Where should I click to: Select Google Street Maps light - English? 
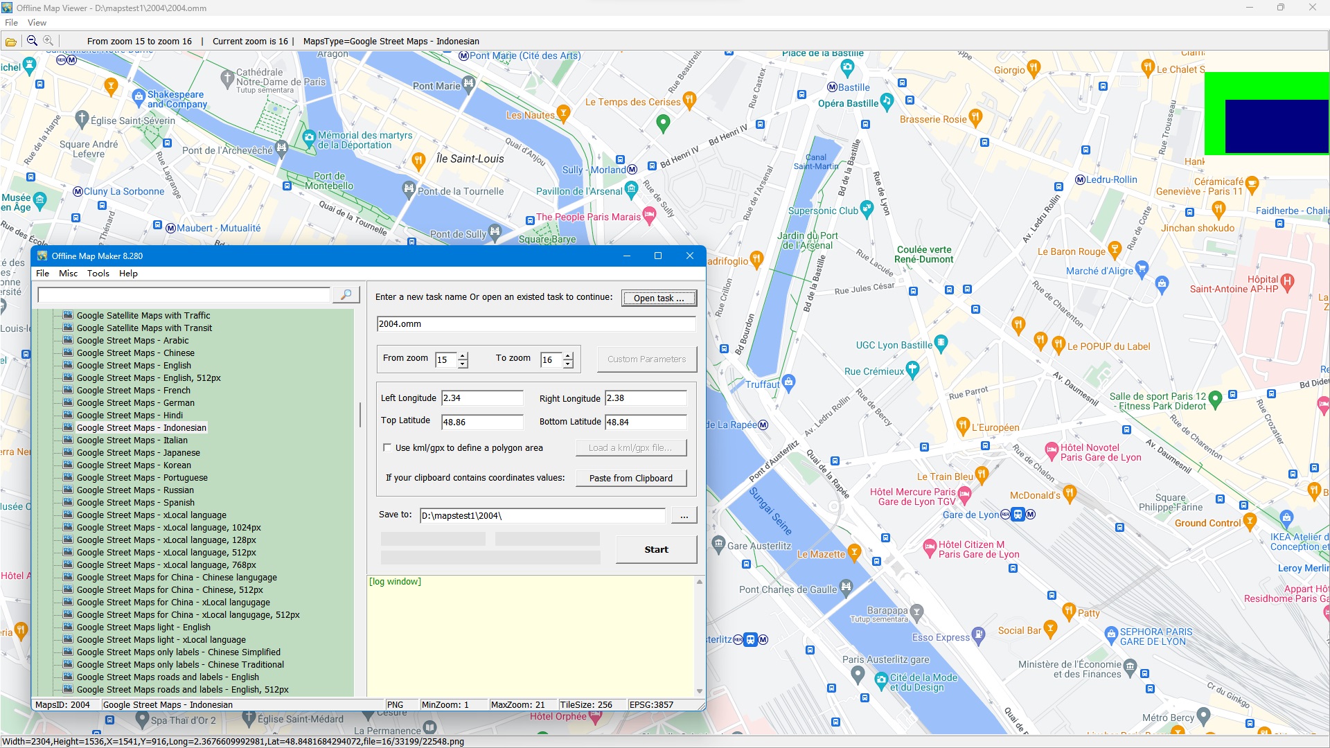(x=143, y=627)
